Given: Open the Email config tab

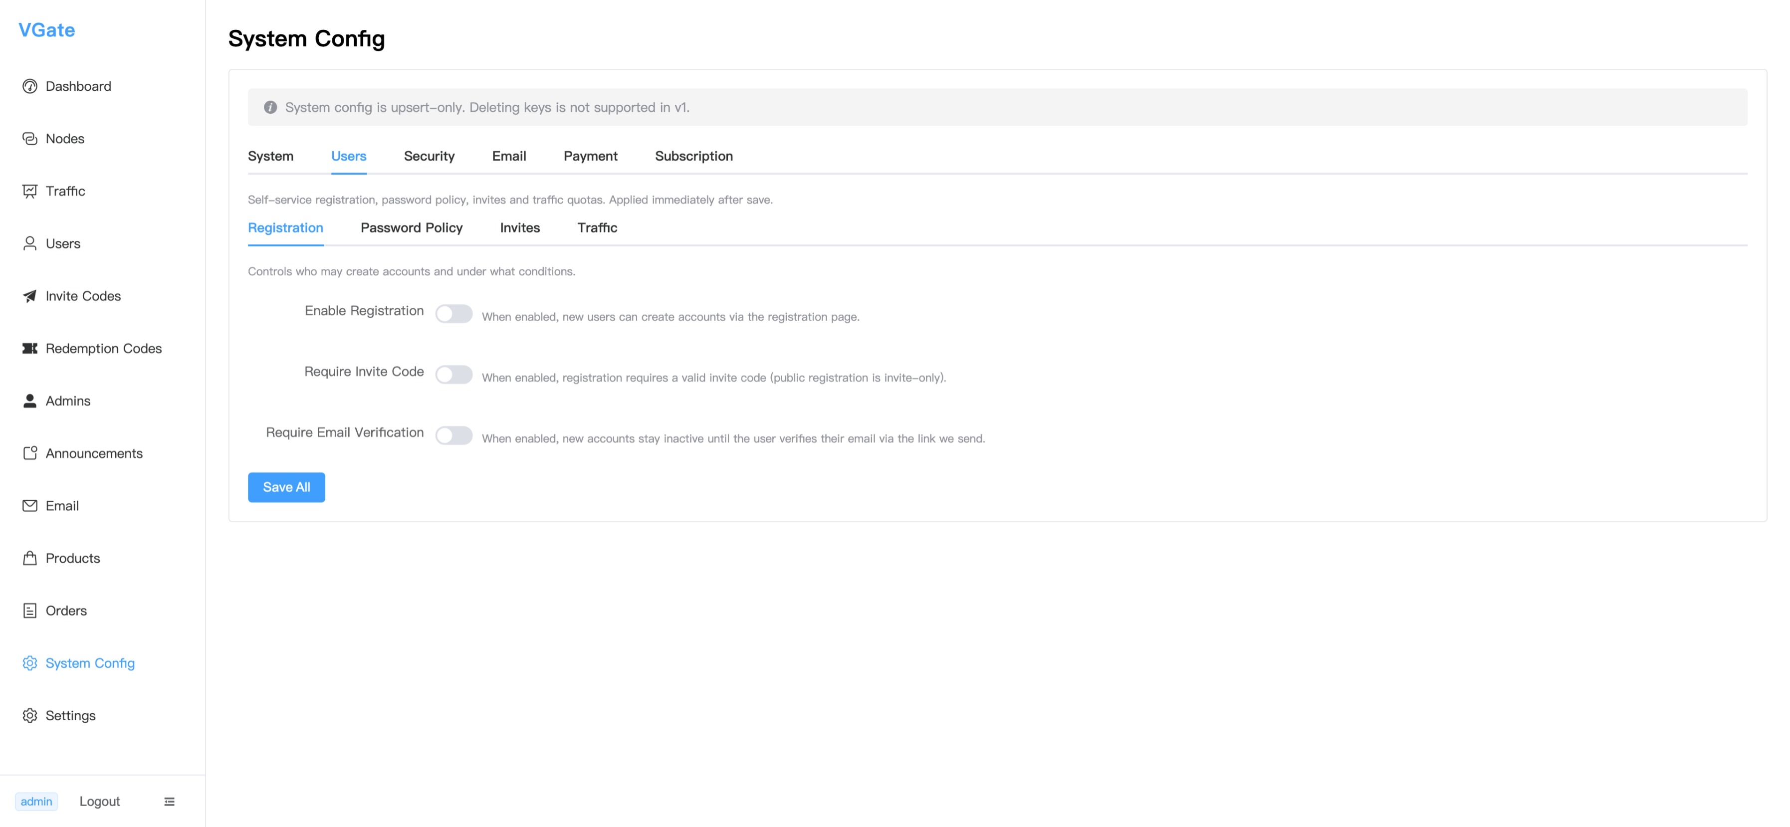Looking at the screenshot, I should pyautogui.click(x=509, y=156).
